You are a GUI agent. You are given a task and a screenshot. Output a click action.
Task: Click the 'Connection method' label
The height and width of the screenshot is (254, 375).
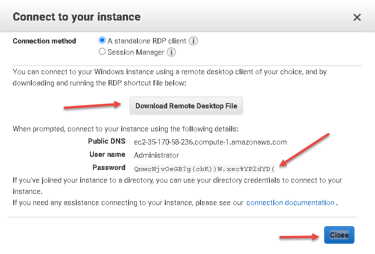click(x=44, y=41)
